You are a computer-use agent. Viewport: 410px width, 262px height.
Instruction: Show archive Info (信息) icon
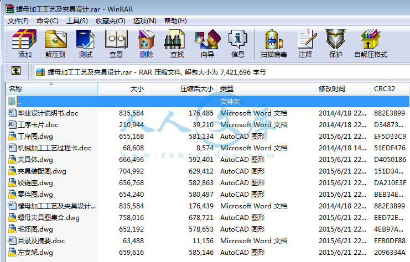coord(238,39)
